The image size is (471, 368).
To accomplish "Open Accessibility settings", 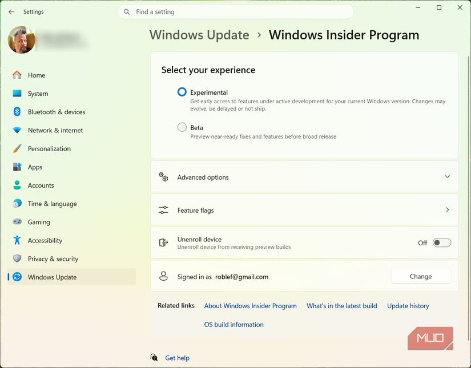I will [72, 240].
